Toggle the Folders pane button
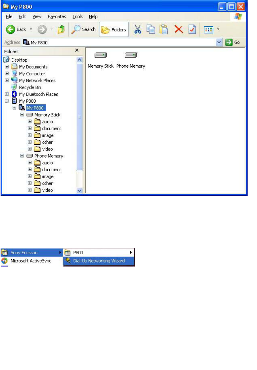The height and width of the screenshot is (370, 257). [114, 30]
